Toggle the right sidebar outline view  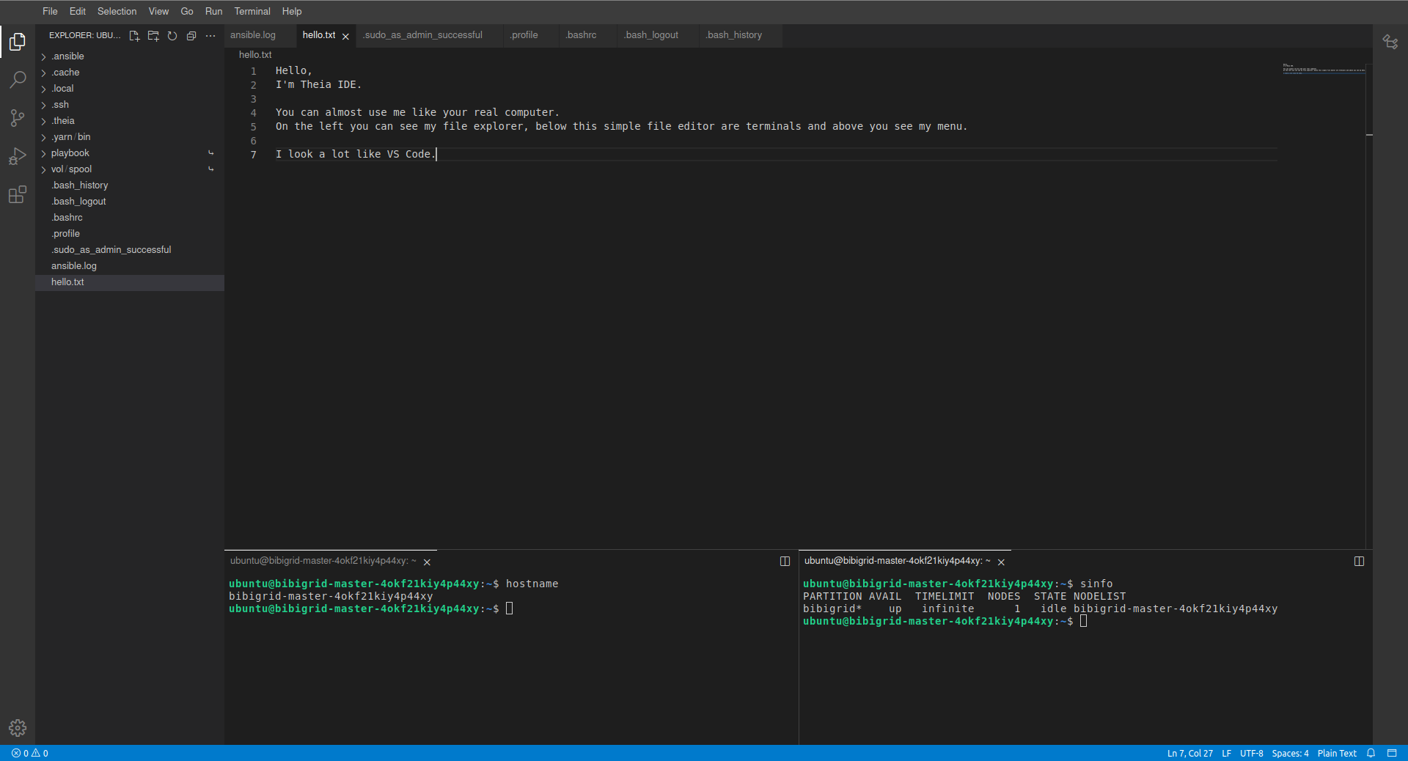[1390, 42]
